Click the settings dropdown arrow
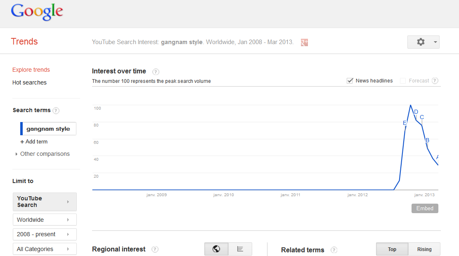 (435, 42)
